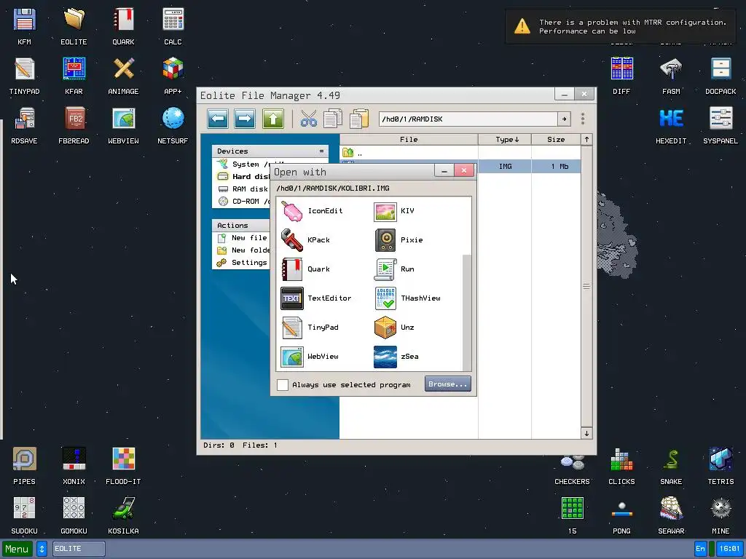Select Pixie in Open with list
The width and height of the screenshot is (746, 559).
(x=398, y=240)
